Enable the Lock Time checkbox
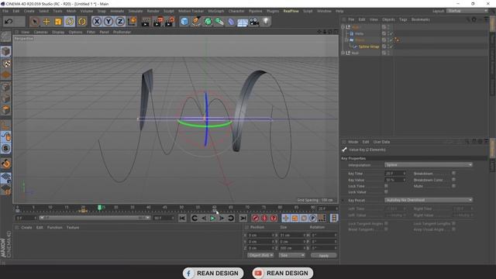 [x=386, y=186]
